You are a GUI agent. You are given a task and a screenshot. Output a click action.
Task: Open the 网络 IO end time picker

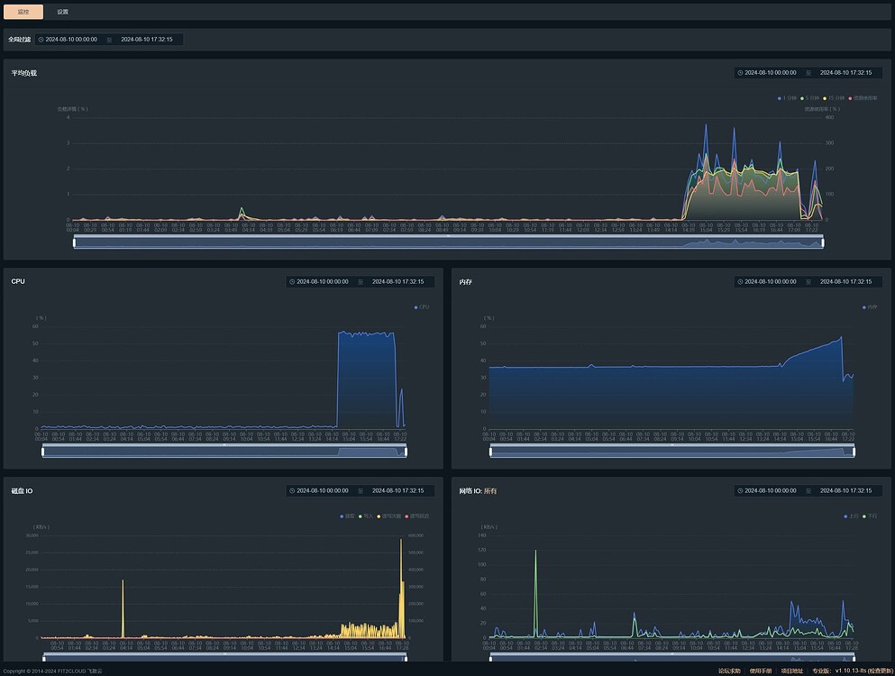click(846, 490)
